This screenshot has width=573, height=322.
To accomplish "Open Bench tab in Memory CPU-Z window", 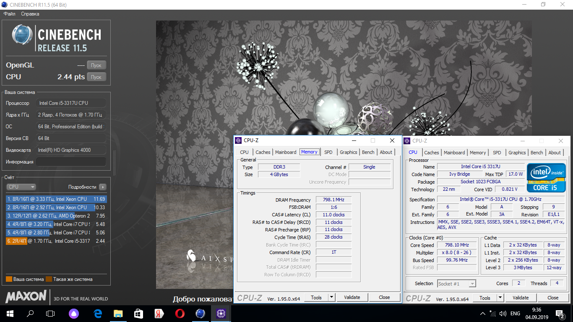I will 368,152.
